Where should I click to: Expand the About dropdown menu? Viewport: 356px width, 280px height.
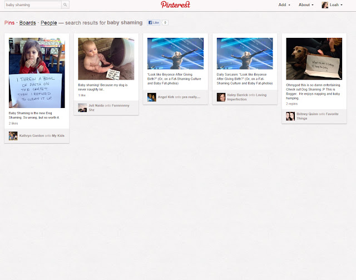click(x=306, y=5)
